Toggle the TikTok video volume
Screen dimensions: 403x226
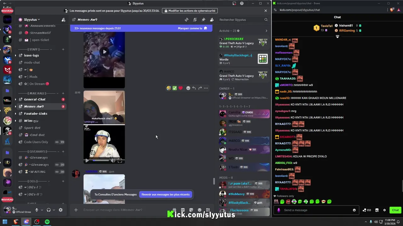tap(113, 160)
